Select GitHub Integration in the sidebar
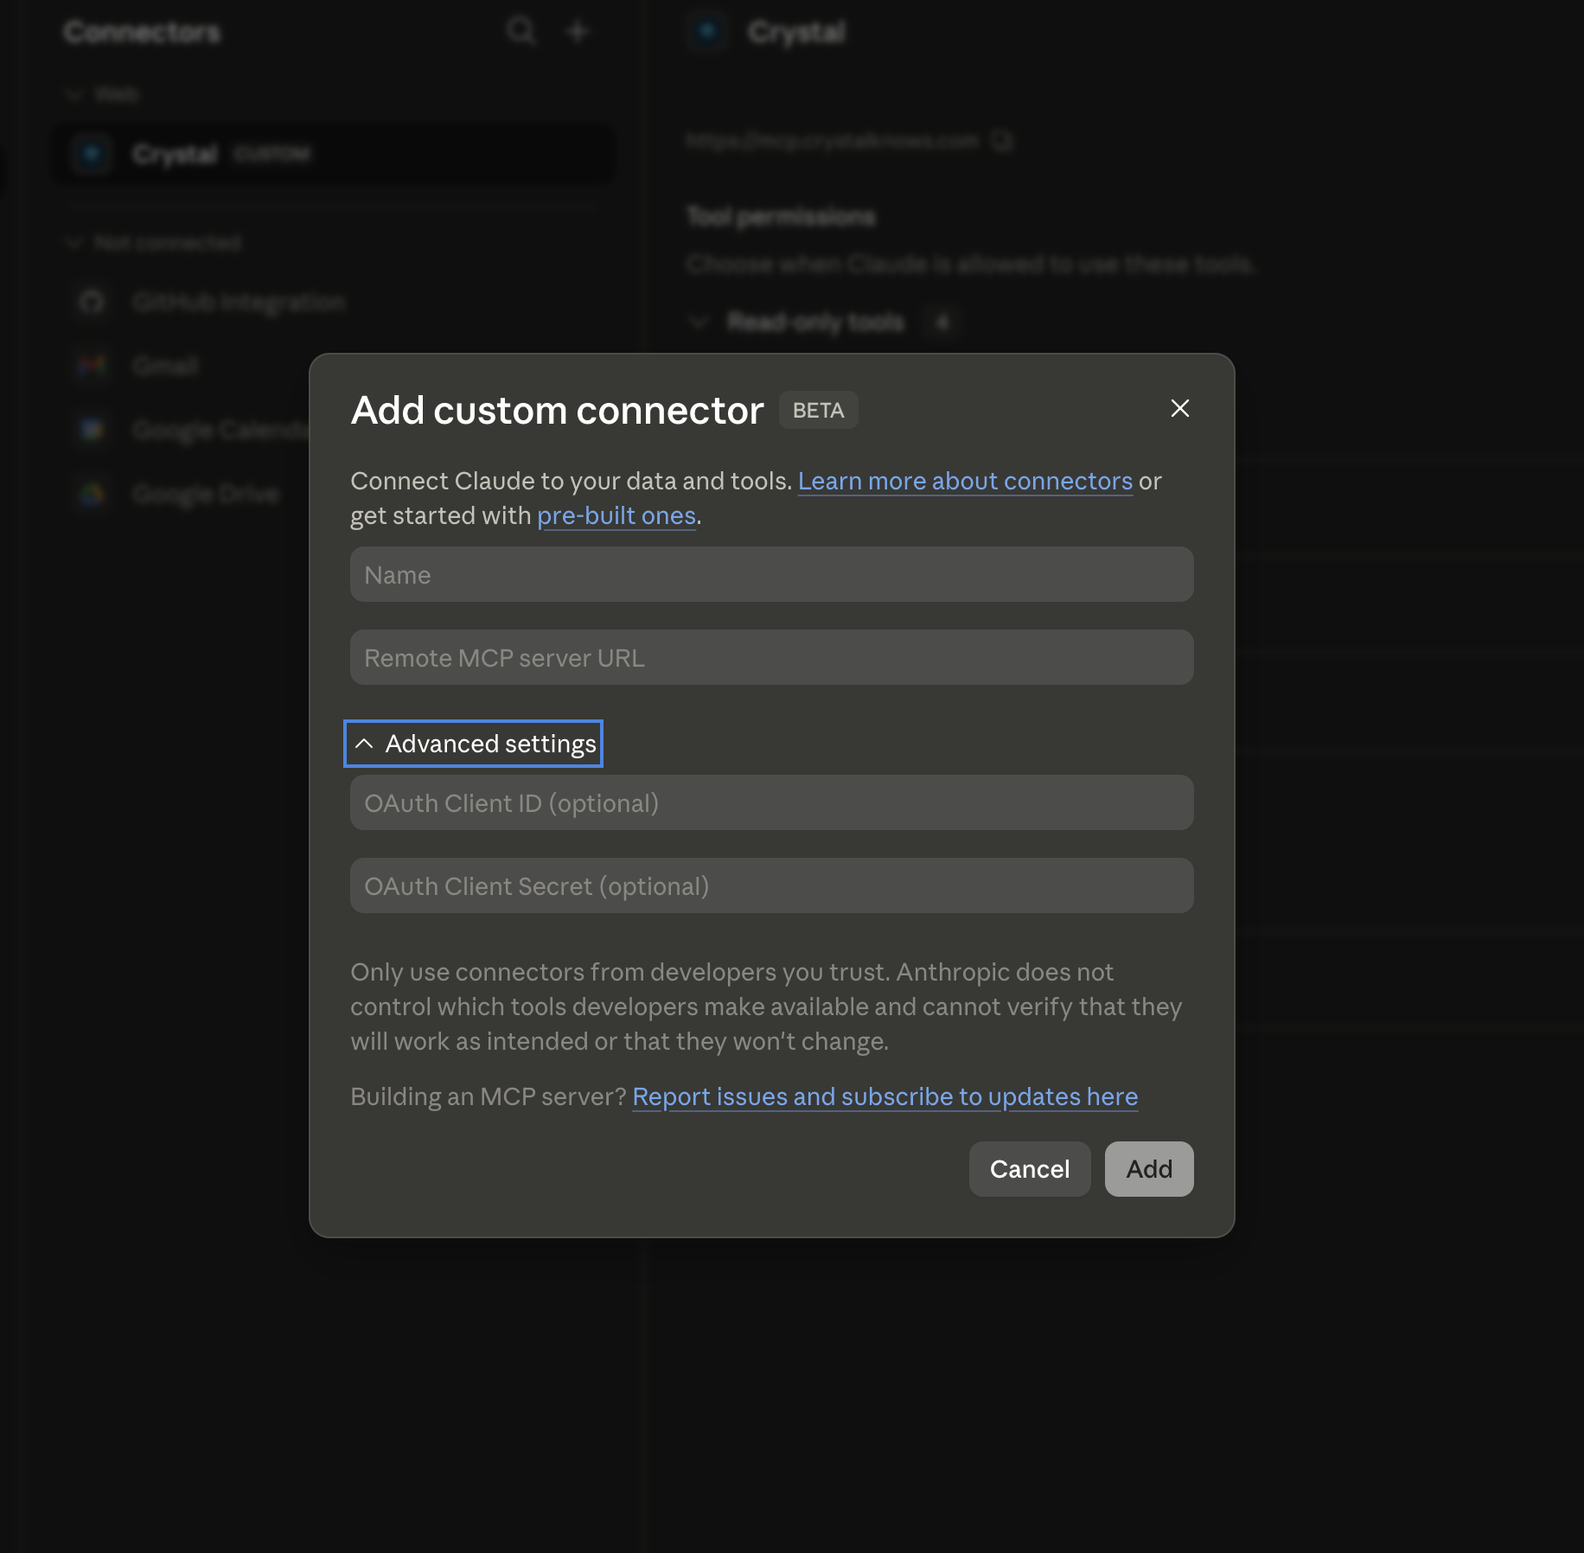Image resolution: width=1584 pixels, height=1553 pixels. pos(335,302)
